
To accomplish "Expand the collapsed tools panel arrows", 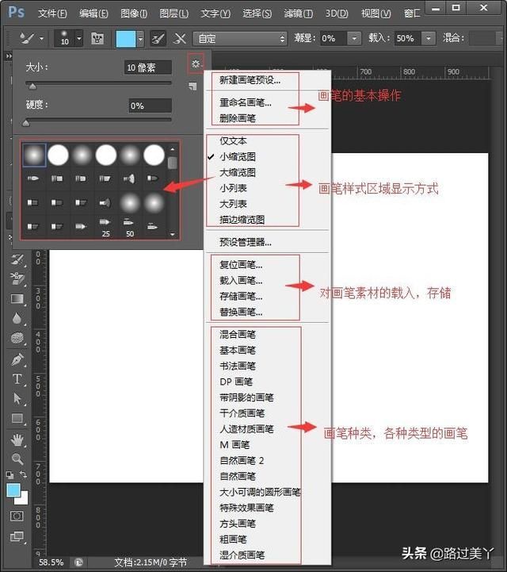I will pos(9,56).
